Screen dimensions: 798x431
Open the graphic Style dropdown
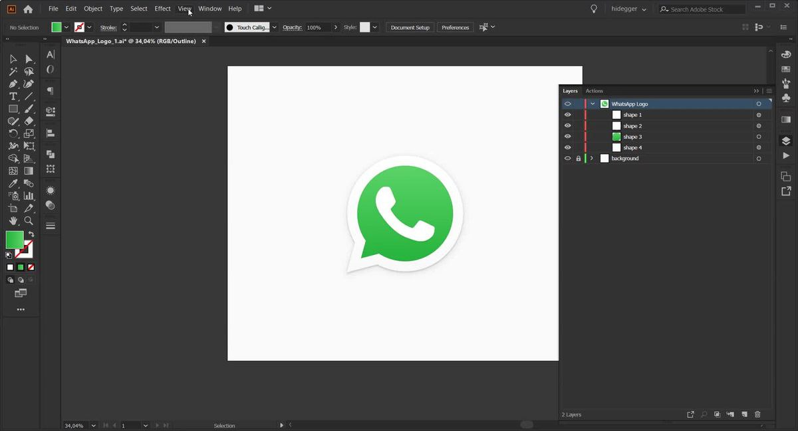point(375,27)
